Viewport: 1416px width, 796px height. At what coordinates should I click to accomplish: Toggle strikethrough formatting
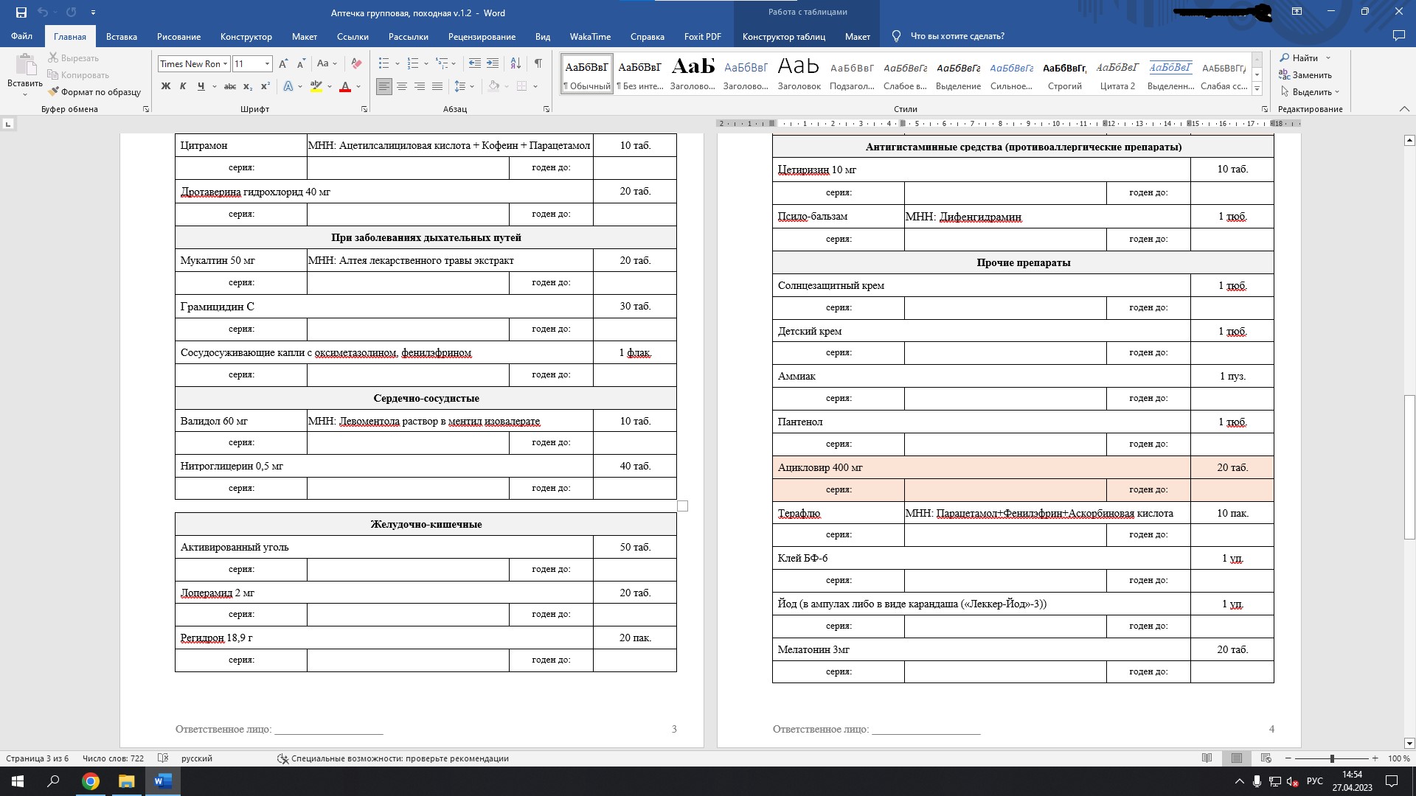tap(230, 86)
